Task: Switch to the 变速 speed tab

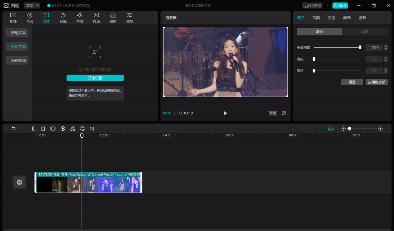Action: [x=331, y=18]
